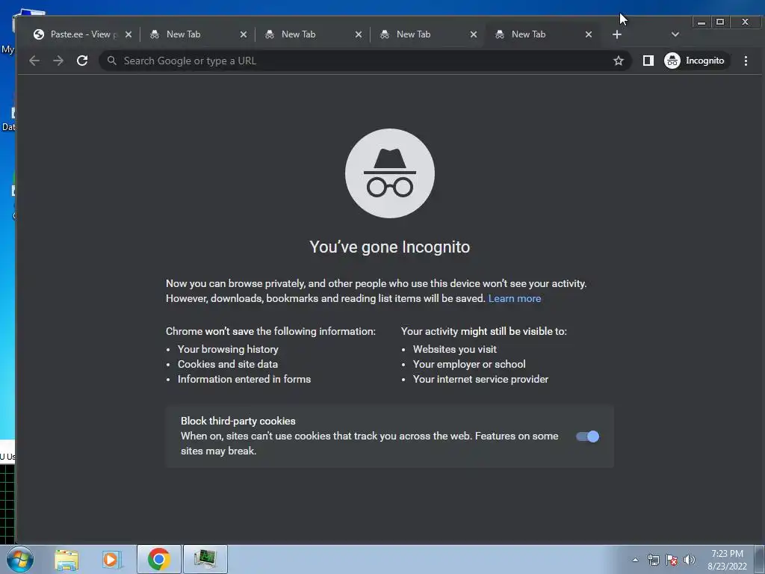This screenshot has height=574, width=765.
Task: Close the first New Tab tab
Action: point(244,34)
